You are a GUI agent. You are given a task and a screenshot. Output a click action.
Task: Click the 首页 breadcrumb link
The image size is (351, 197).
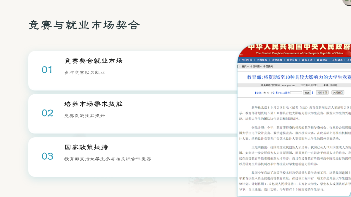click(244, 66)
